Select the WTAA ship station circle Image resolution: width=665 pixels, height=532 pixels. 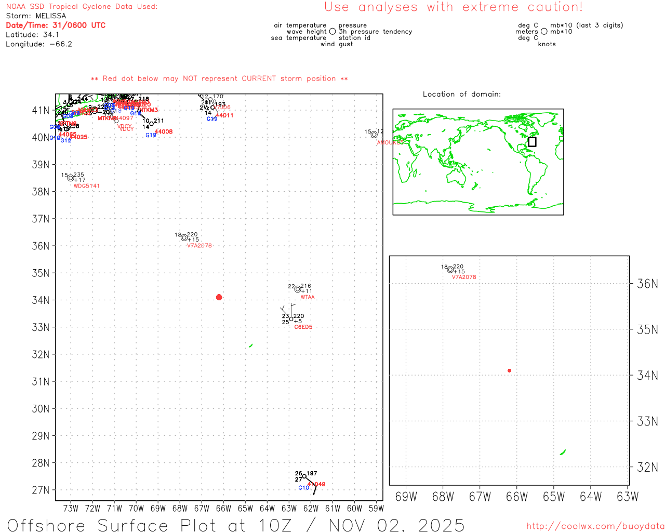298,289
